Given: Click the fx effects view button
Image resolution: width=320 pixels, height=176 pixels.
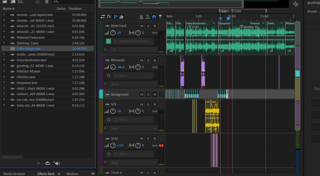Looking at the screenshot, I should [x=109, y=17].
